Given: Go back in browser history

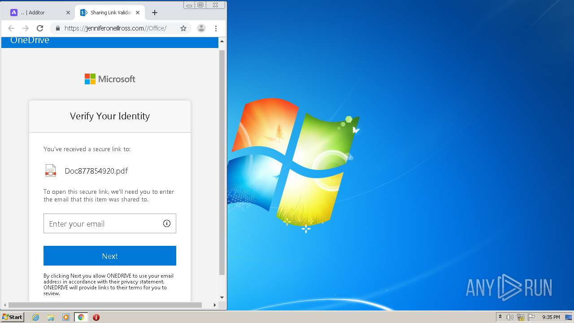Looking at the screenshot, I should pos(12,28).
